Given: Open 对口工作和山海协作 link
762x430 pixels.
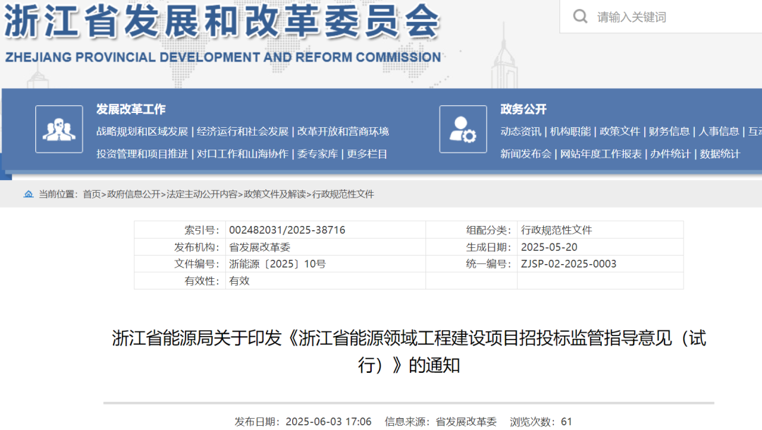Looking at the screenshot, I should [243, 154].
